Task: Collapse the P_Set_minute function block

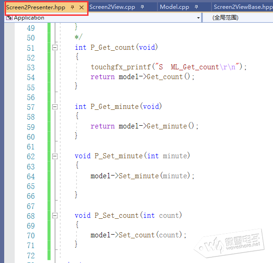Action: click(55, 156)
